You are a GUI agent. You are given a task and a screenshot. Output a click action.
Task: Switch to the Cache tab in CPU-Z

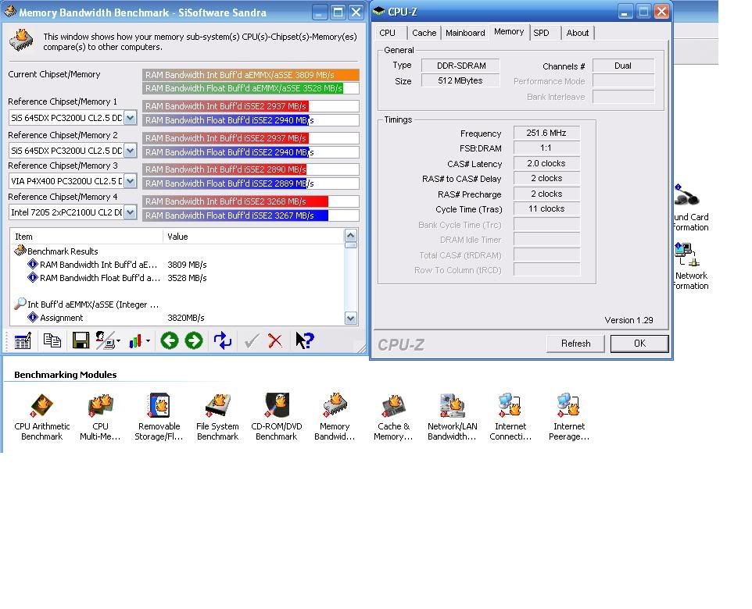coord(424,33)
